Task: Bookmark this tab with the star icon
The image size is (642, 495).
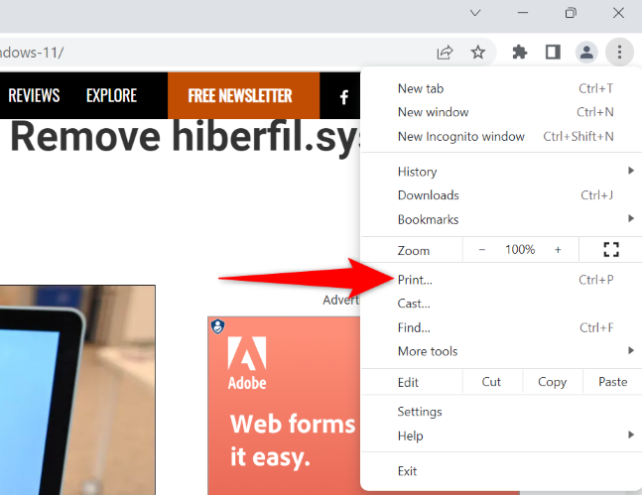Action: point(478,53)
